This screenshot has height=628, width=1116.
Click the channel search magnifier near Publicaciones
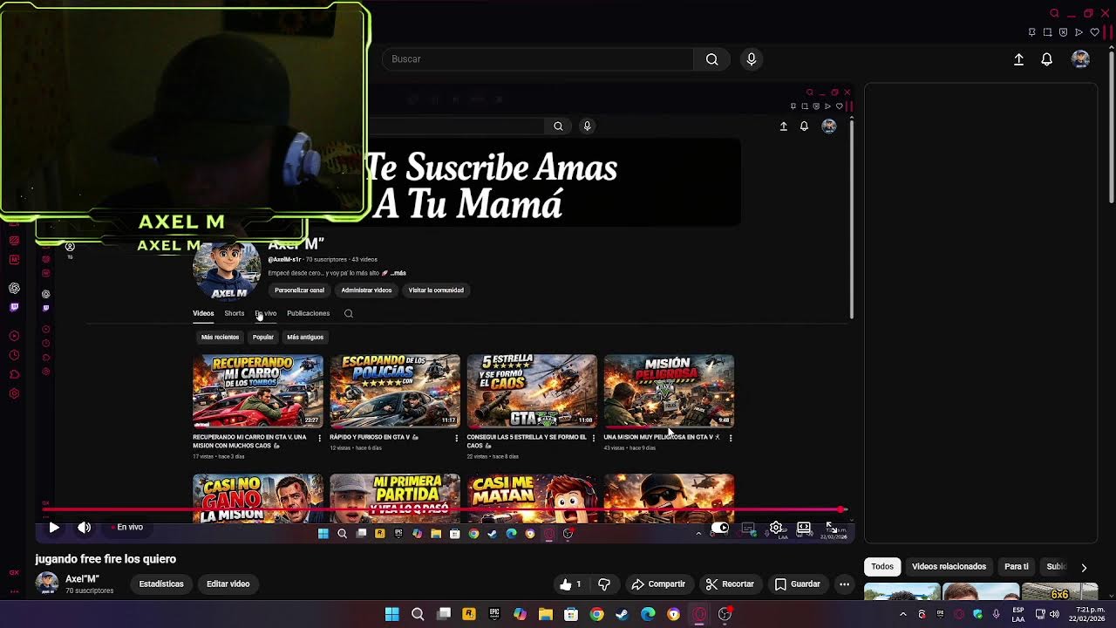pos(349,313)
